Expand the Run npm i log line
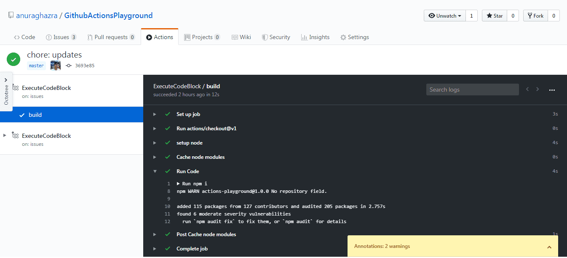Image resolution: width=567 pixels, height=258 pixels. point(178,184)
